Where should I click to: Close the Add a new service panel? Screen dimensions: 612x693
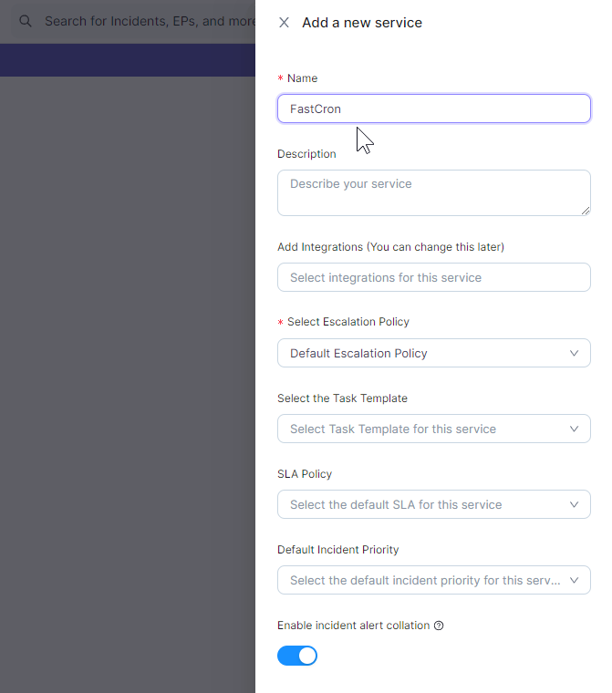[285, 23]
